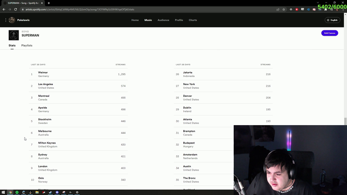
Task: Open the three-dot sidebar menu beside Pokelawls
Action: click(5, 20)
